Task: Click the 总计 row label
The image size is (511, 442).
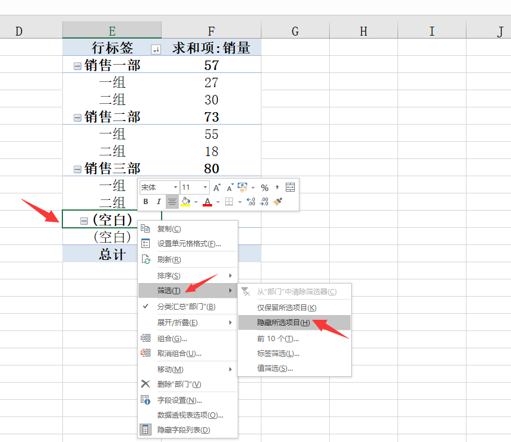Action: 112,254
